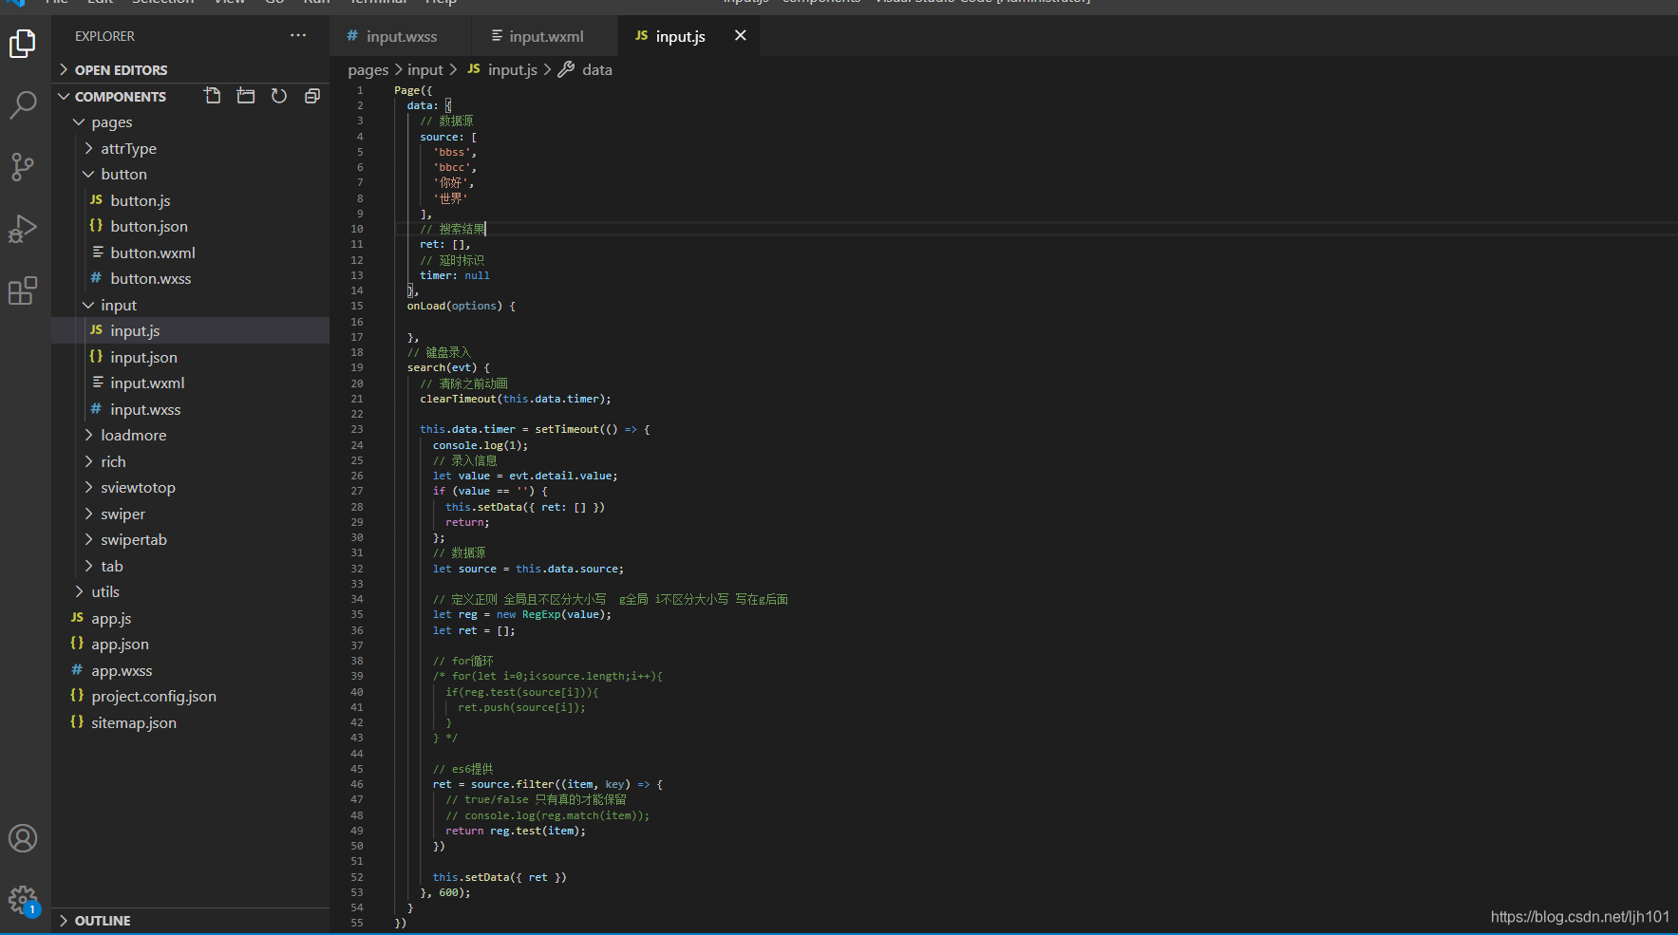Click the input folder breadcrumb
The height and width of the screenshot is (935, 1678).
pos(425,69)
